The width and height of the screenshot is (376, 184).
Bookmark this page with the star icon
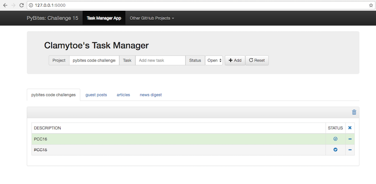[371, 5]
